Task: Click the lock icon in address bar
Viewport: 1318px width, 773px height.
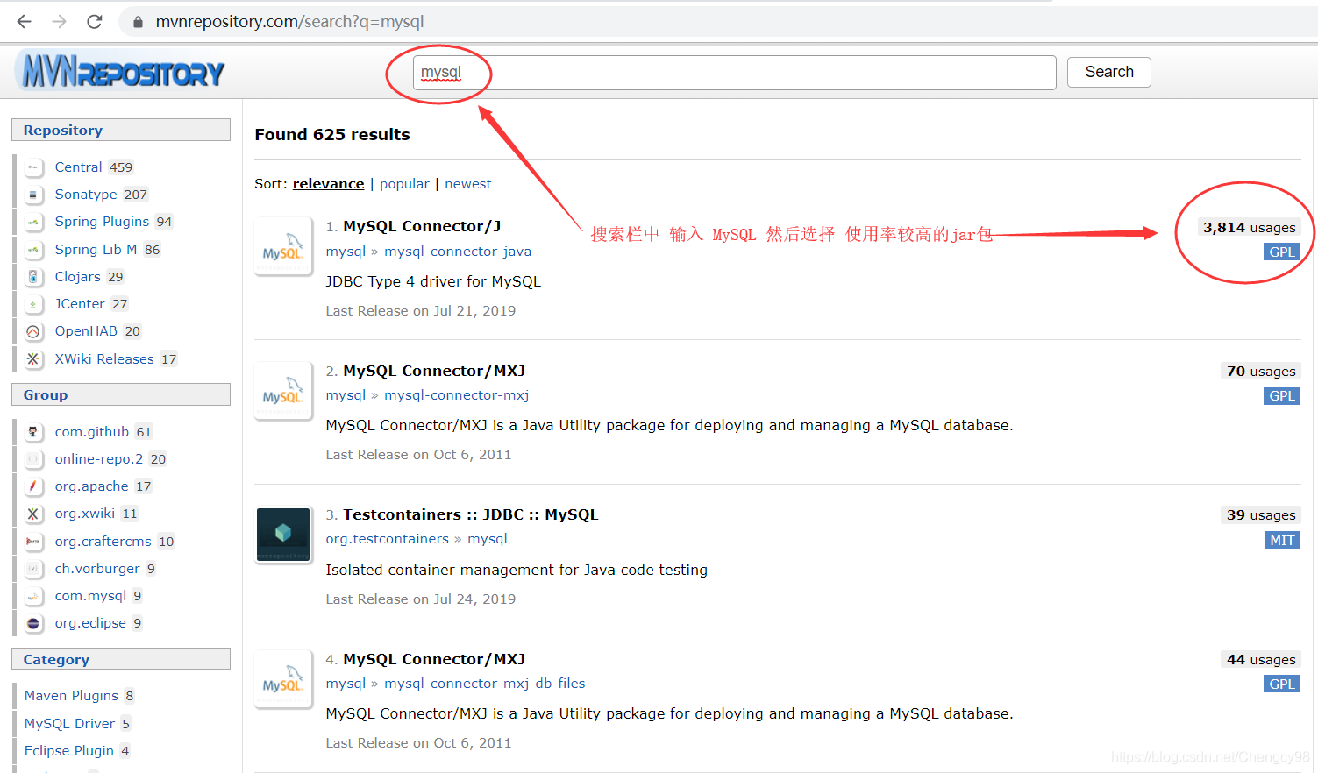Action: [138, 22]
